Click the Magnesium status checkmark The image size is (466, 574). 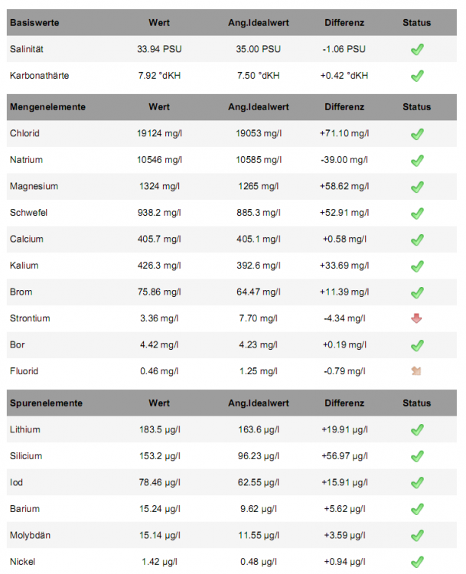pos(417,187)
